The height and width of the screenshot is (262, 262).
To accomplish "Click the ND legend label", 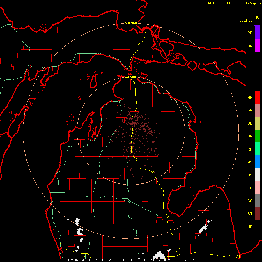I will point(250,226).
